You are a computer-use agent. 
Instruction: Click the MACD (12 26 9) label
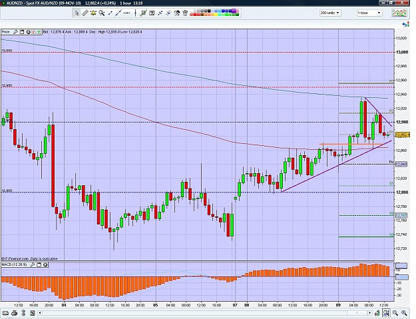tap(15, 264)
